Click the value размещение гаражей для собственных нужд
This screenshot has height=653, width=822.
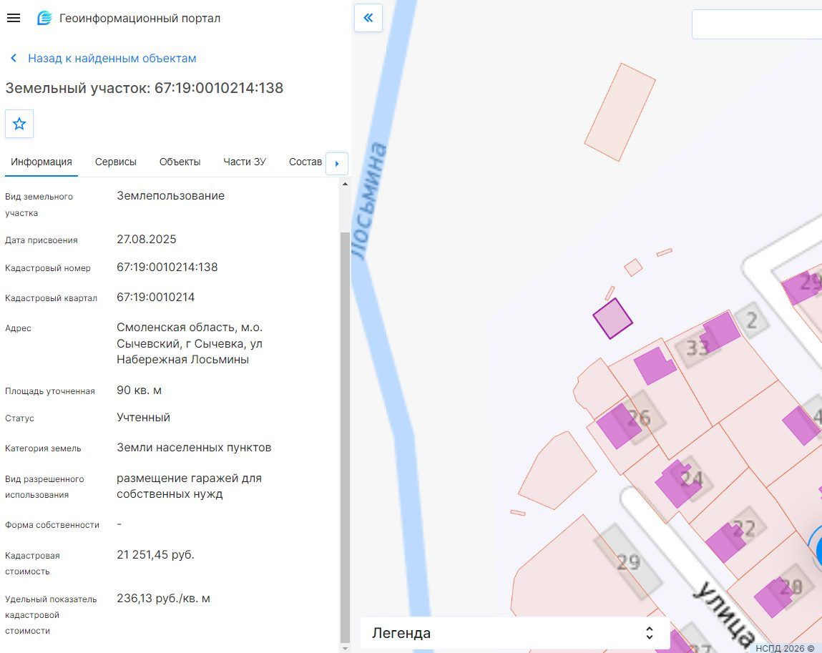189,486
